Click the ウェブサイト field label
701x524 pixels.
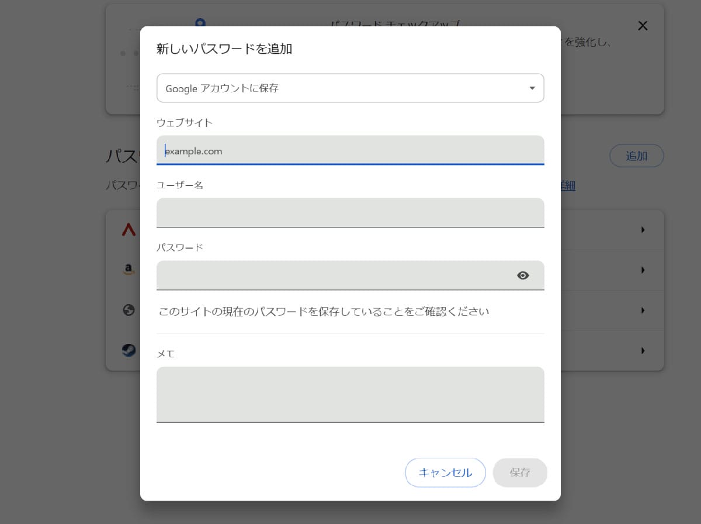pyautogui.click(x=185, y=122)
